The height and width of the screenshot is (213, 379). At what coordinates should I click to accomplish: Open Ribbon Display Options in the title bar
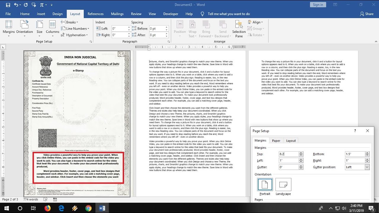(335, 5)
